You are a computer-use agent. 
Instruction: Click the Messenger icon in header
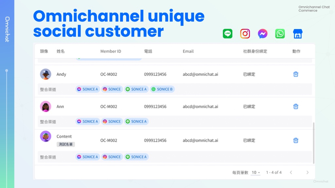pyautogui.click(x=262, y=34)
